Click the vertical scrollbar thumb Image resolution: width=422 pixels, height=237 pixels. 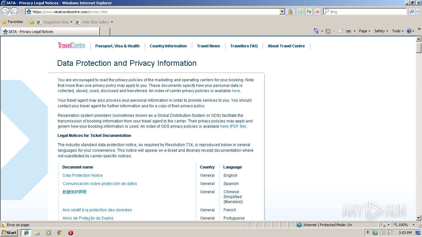tap(419, 47)
